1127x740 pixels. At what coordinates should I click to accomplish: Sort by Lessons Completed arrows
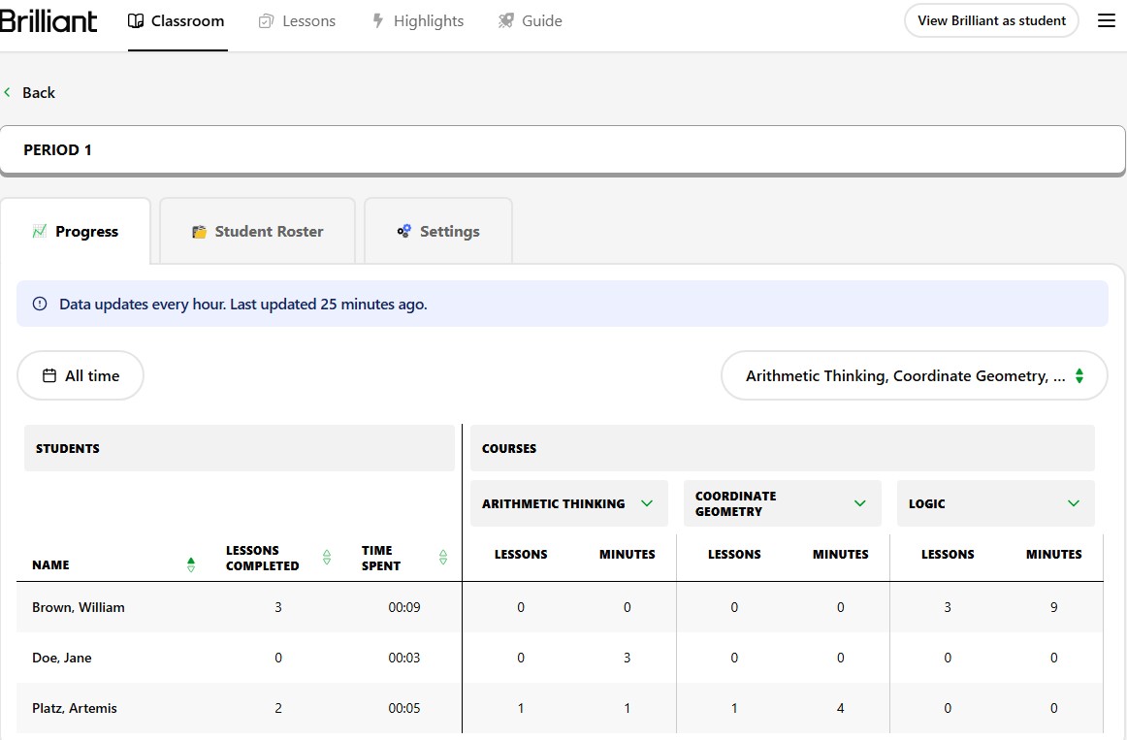[x=327, y=558]
